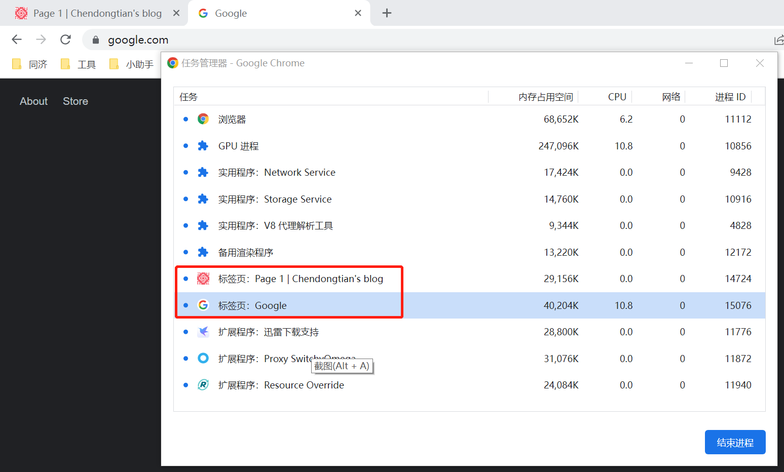Screen dimensions: 784x472
Task: Expand the 小助手 bookmarks folder
Action: (132, 64)
